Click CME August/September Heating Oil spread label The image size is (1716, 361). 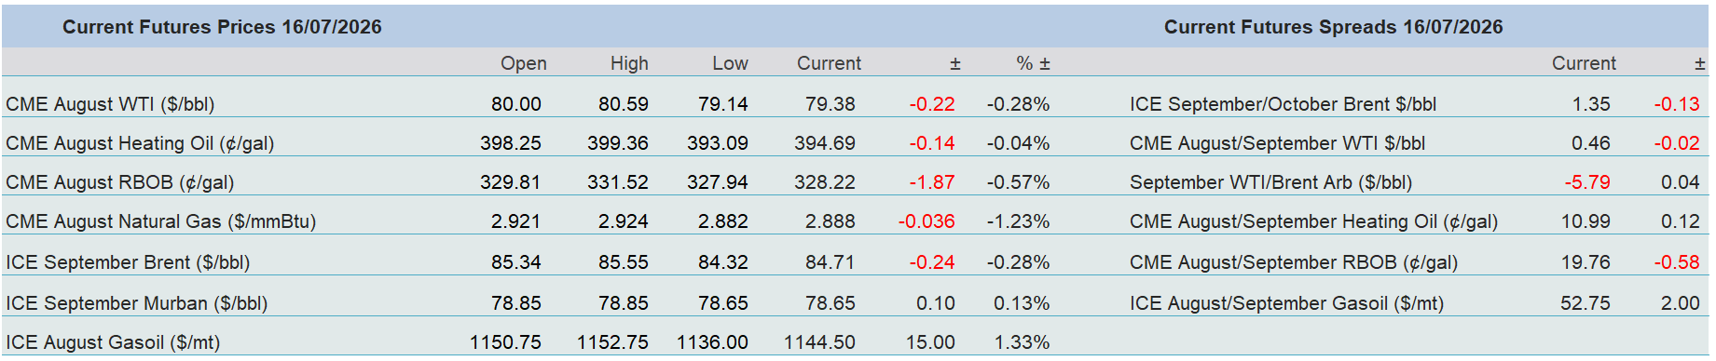point(1313,221)
